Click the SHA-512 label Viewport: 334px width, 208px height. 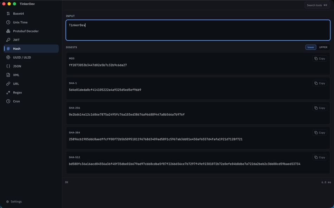74,157
